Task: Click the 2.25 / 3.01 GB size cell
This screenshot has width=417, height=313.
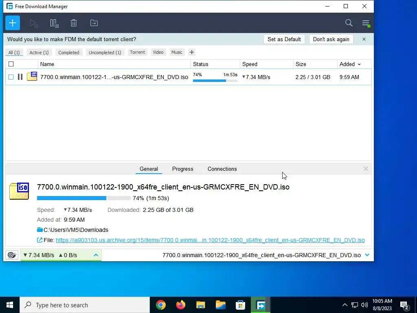Action: [x=313, y=77]
